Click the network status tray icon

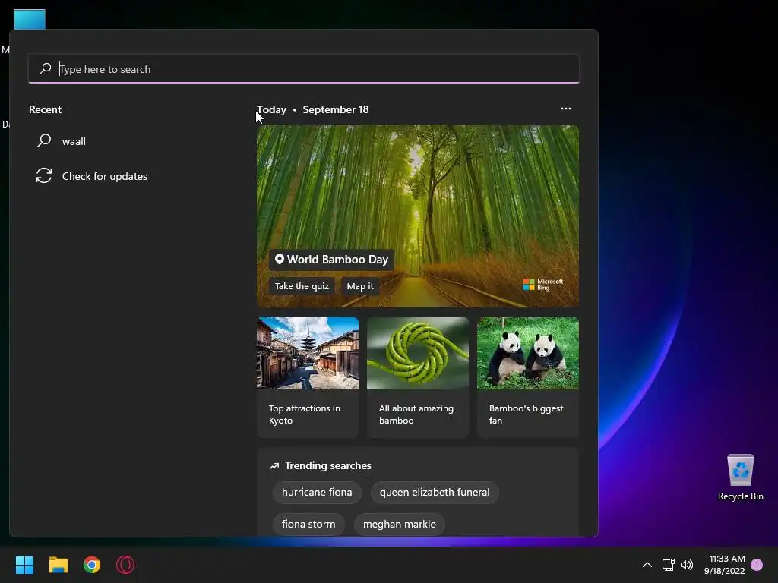coord(668,564)
